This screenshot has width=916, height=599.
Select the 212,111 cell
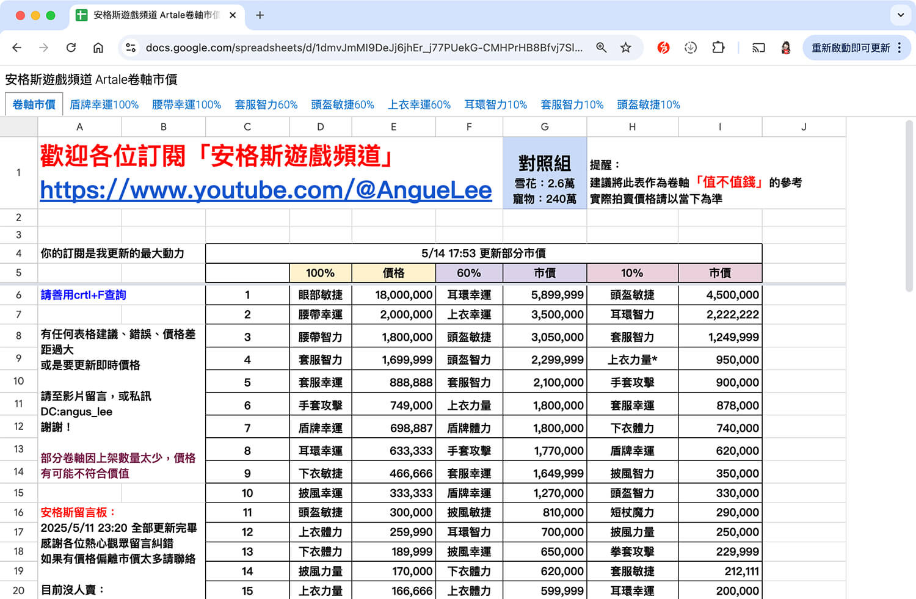(x=720, y=571)
